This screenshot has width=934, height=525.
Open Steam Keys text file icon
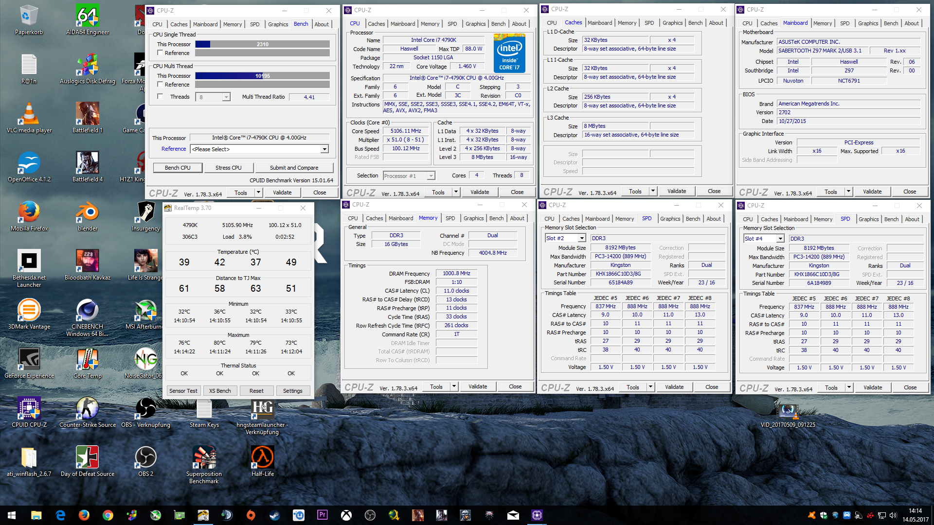point(204,413)
